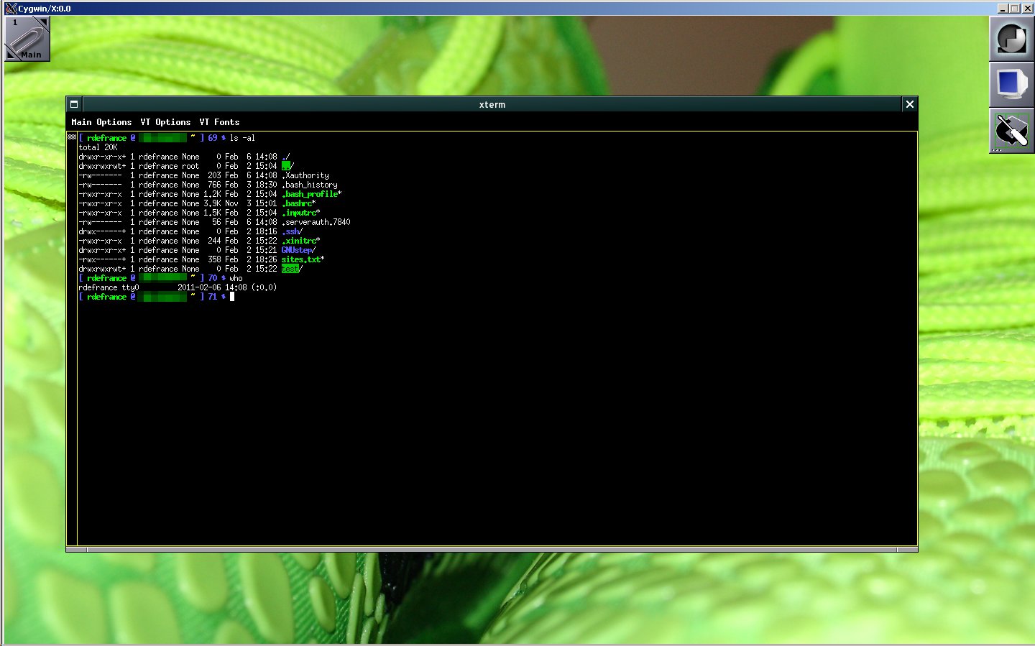Click the terminal cursor at prompt 71
This screenshot has height=646, width=1035.
232,297
